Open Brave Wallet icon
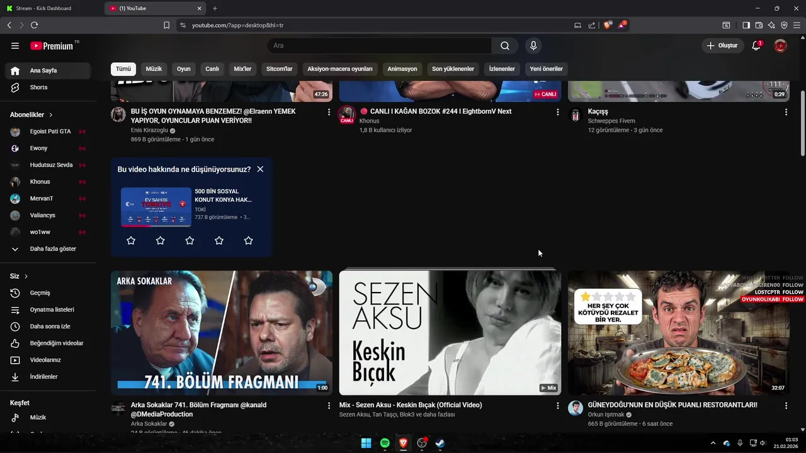Screen dimensions: 806x453 [x=759, y=25]
